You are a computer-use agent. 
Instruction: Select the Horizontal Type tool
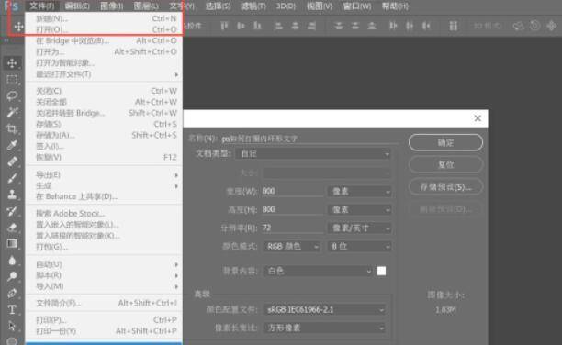click(12, 309)
